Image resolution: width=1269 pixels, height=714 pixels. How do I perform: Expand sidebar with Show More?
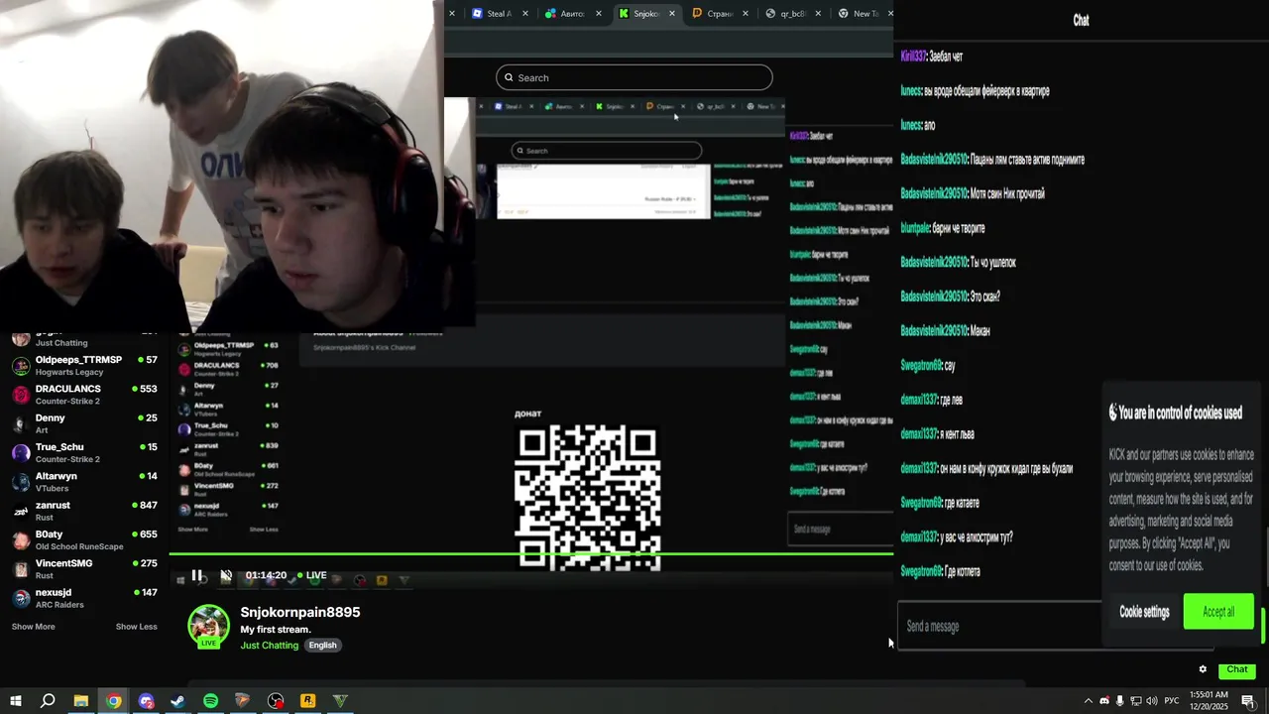33,627
